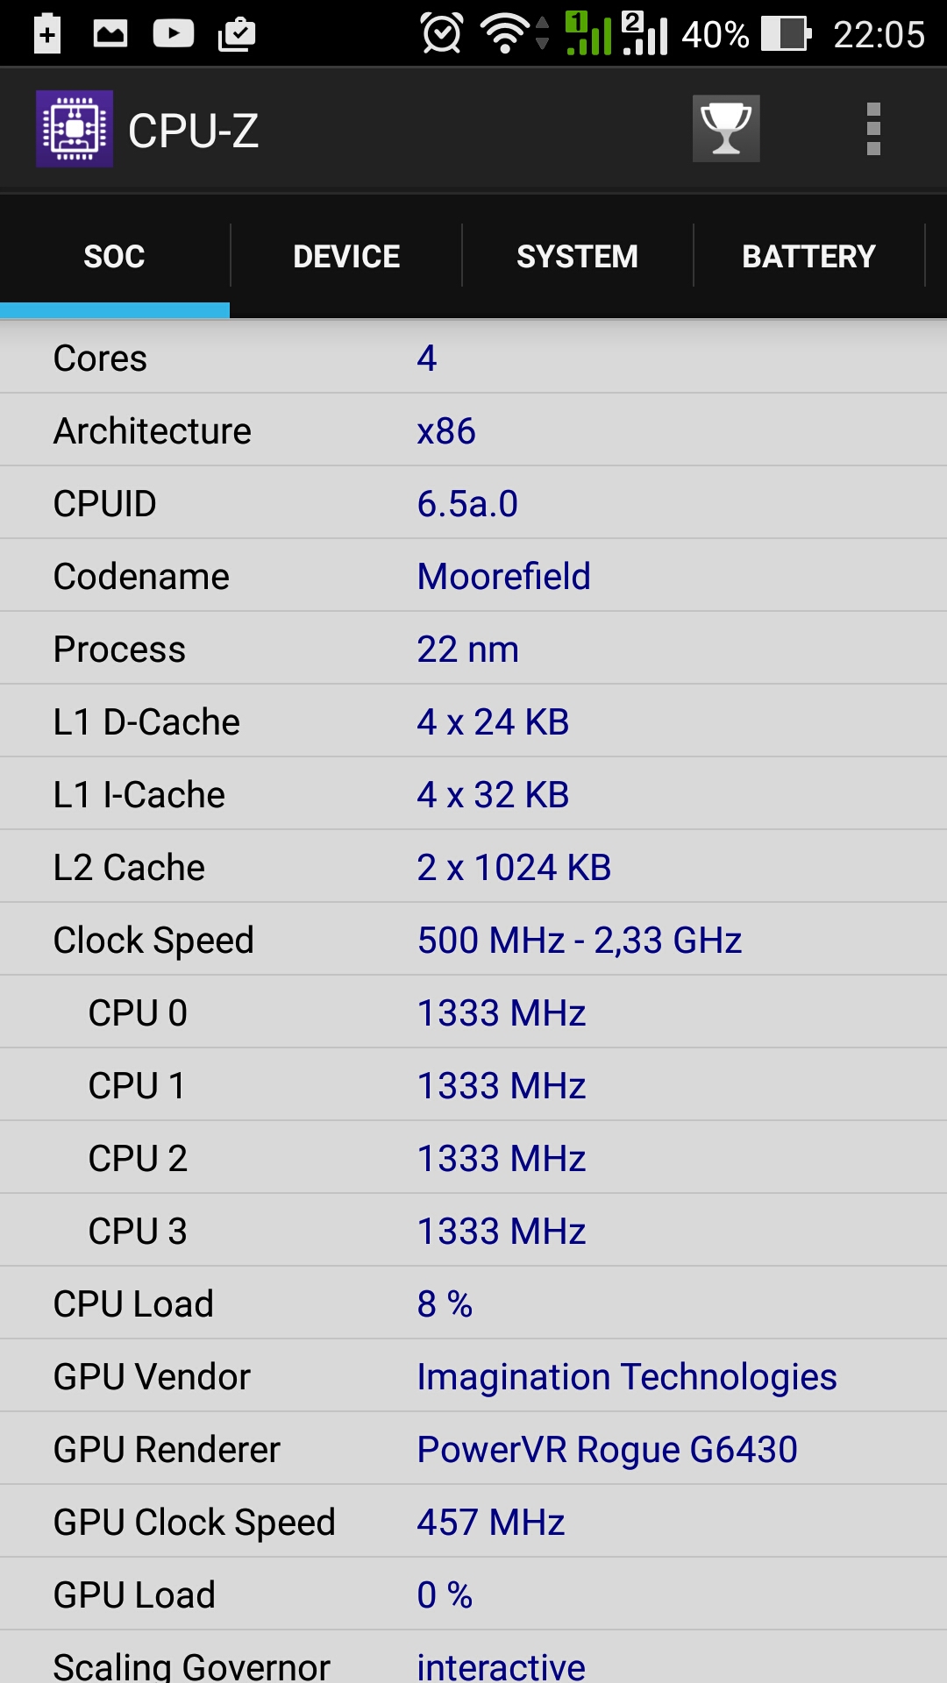Tap the Clock Speed row
This screenshot has height=1683, width=947.
pos(473,940)
